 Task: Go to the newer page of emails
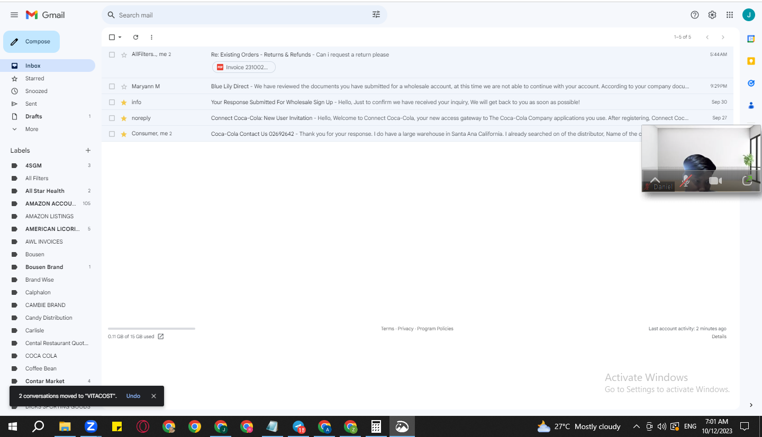[x=707, y=37]
